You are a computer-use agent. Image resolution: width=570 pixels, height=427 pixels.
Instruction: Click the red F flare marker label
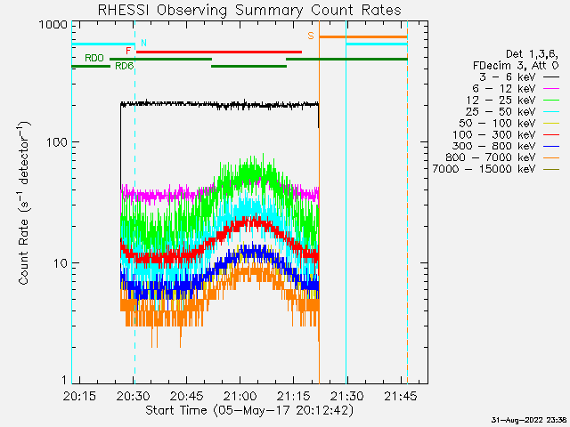click(x=128, y=51)
